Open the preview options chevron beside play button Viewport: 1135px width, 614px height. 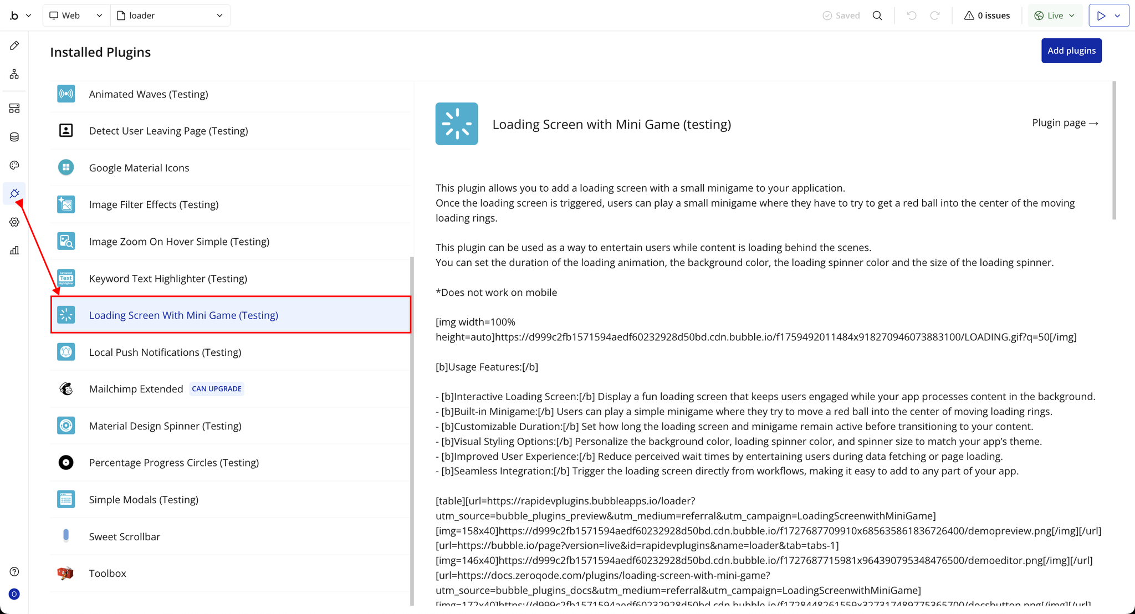(1118, 16)
